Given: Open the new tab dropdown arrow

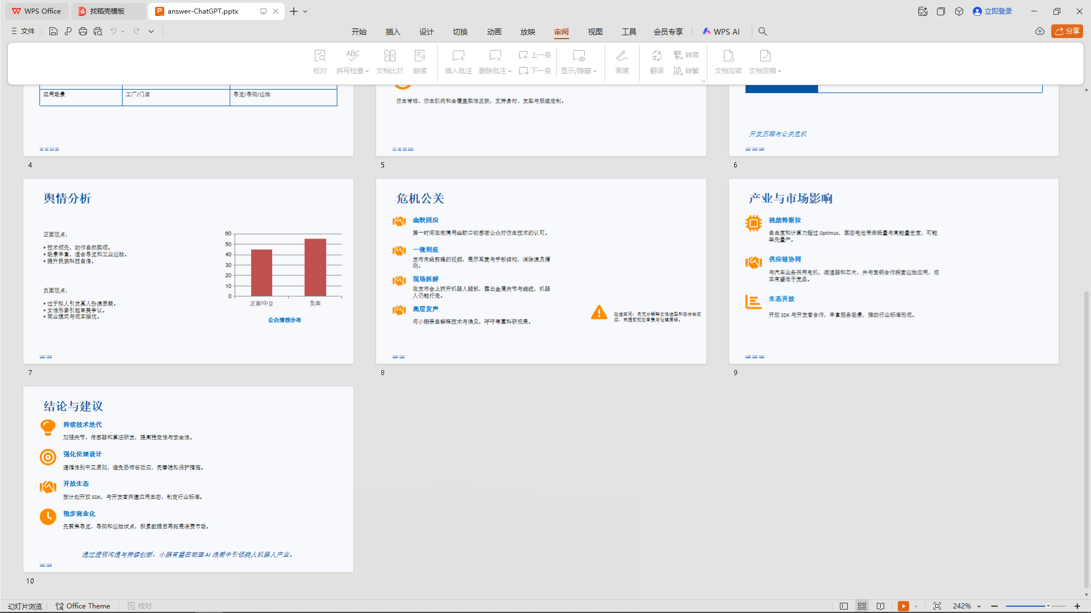Looking at the screenshot, I should [305, 11].
